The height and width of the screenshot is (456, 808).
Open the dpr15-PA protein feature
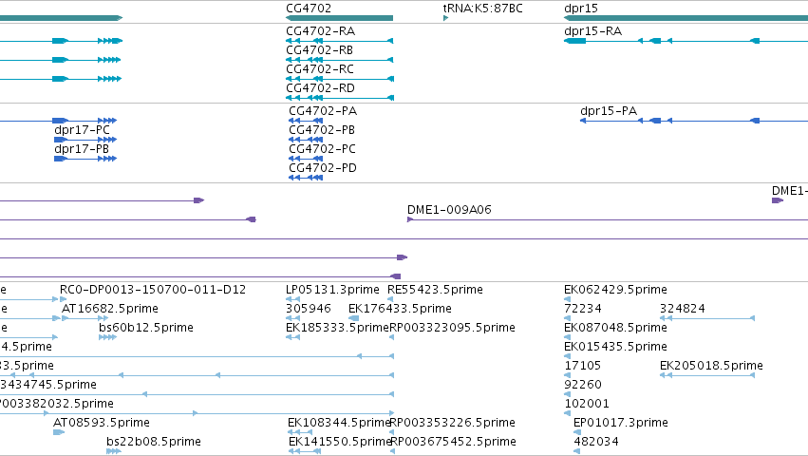[609, 111]
